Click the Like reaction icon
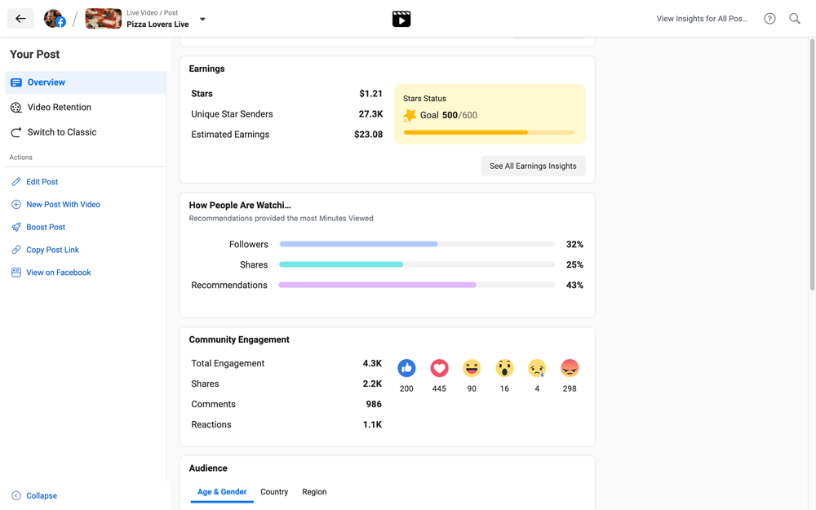The width and height of the screenshot is (816, 510). click(x=406, y=368)
